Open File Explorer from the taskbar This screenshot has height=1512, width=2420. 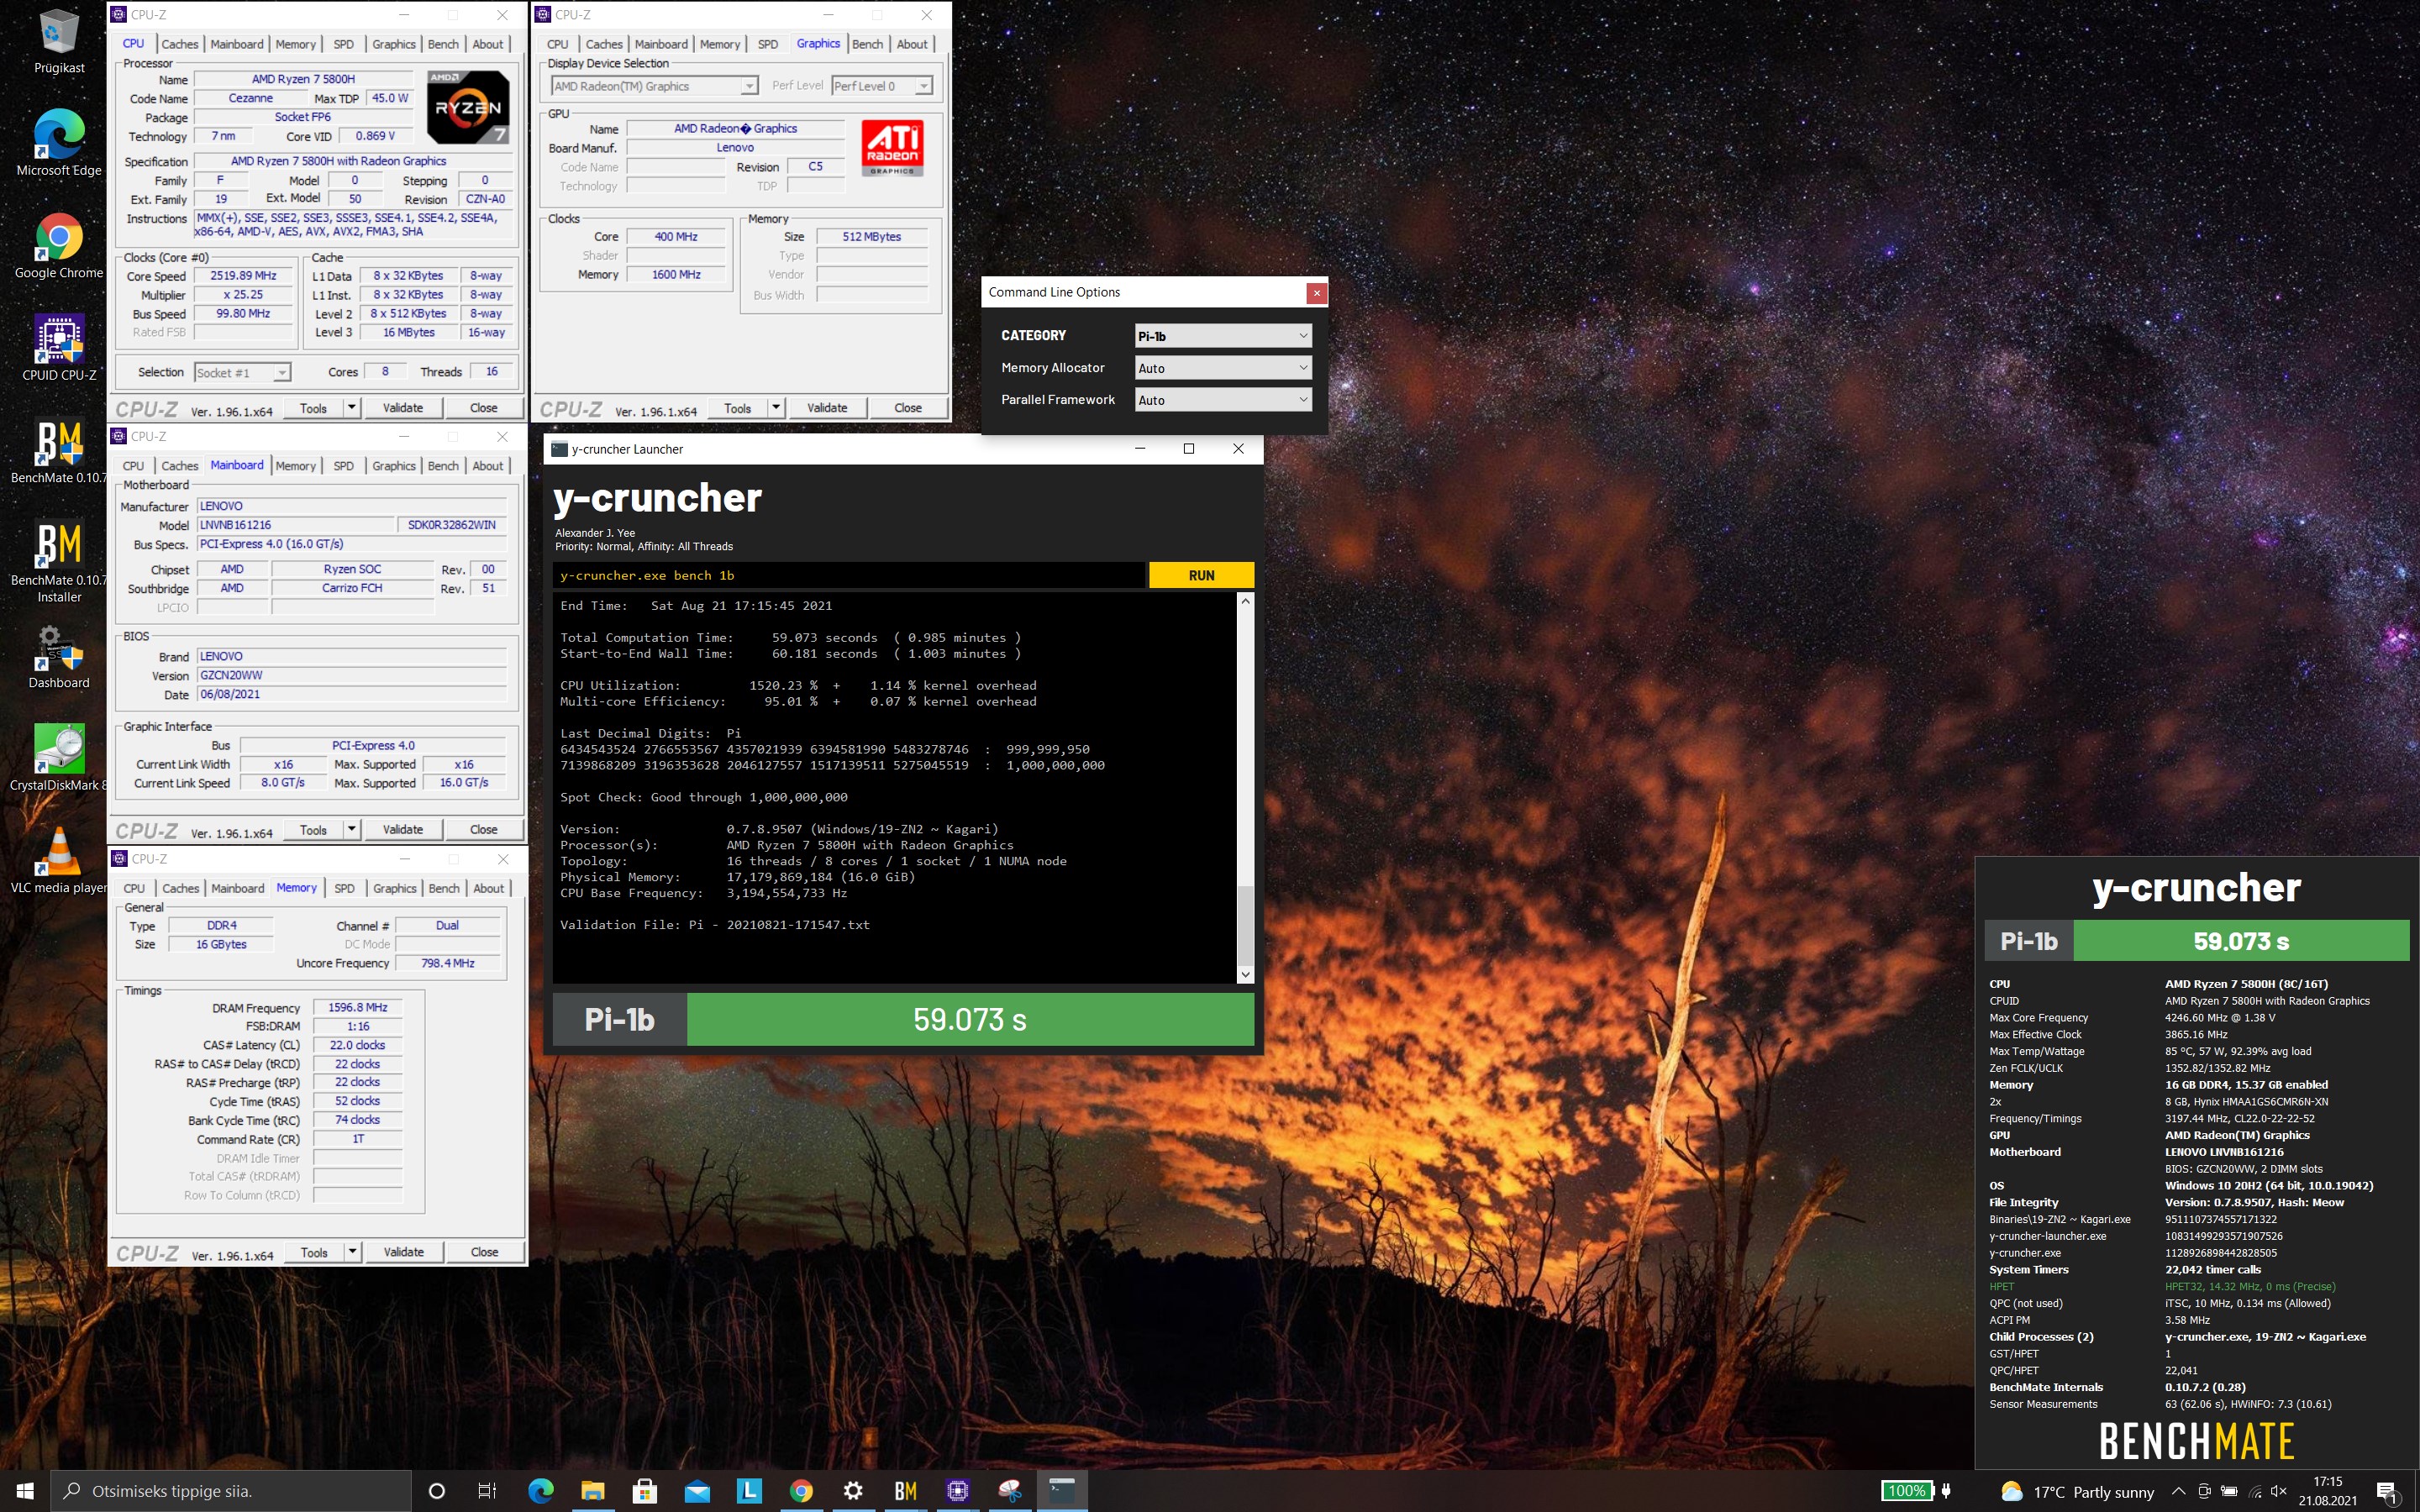tap(593, 1491)
